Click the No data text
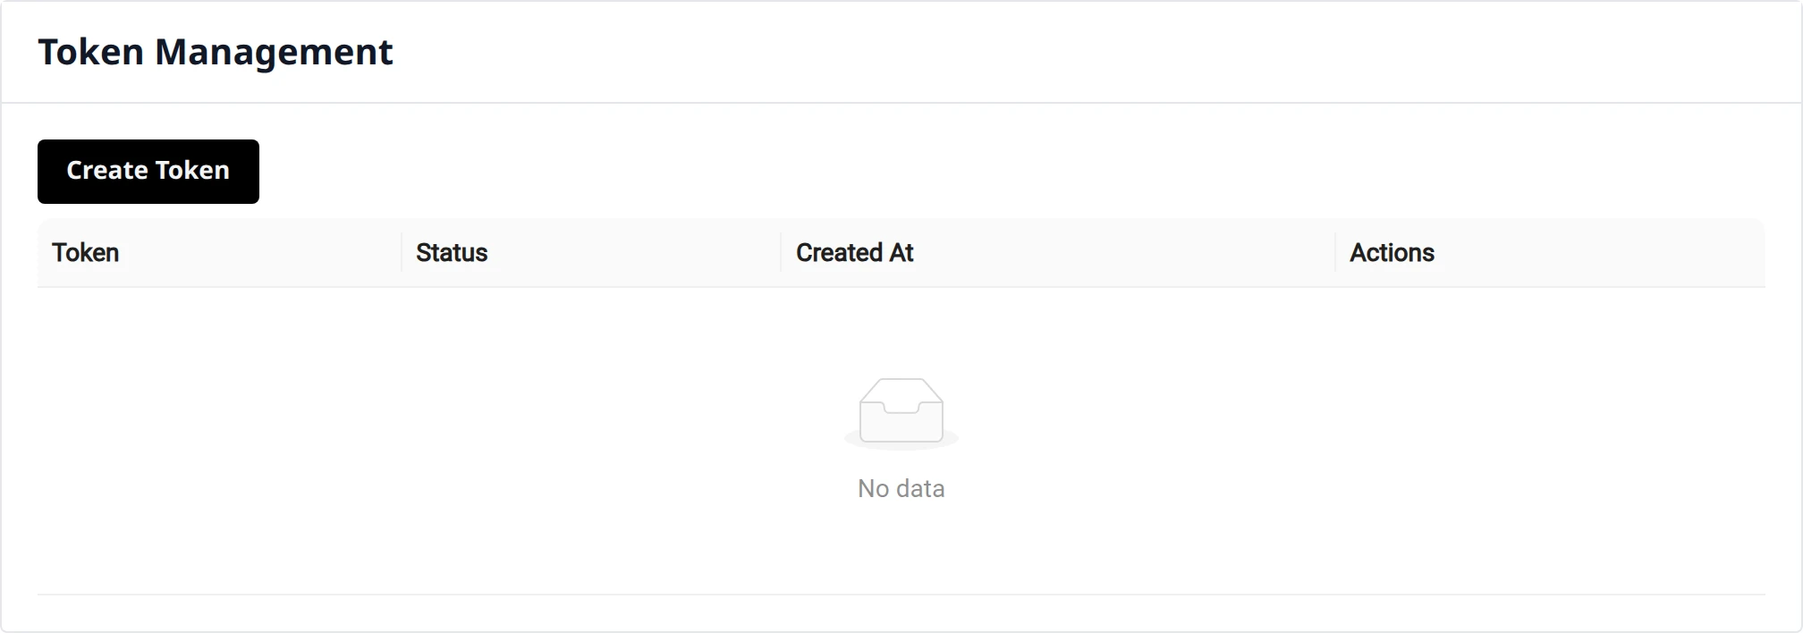 tap(901, 488)
